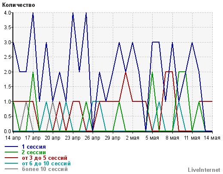Select the 'от 3 до 5 сессий' legend entry
This screenshot has height=174, width=223.
pyautogui.click(x=45, y=158)
